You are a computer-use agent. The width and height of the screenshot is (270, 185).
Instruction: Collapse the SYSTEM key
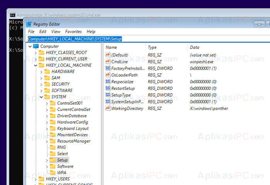click(x=41, y=97)
